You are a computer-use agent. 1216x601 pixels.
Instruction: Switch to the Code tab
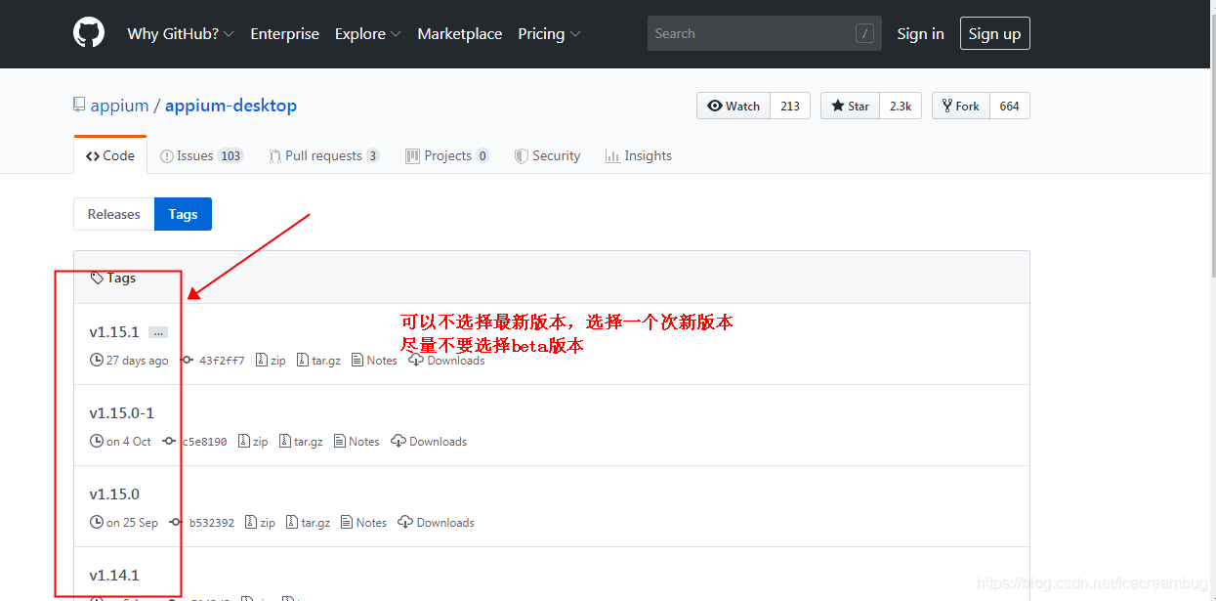[110, 155]
